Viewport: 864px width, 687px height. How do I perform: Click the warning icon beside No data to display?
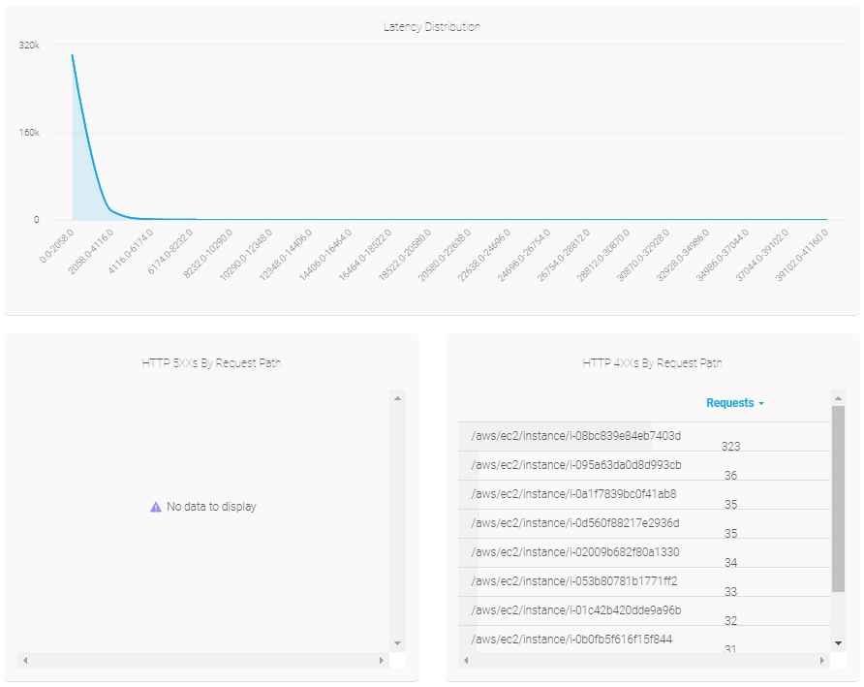(156, 507)
